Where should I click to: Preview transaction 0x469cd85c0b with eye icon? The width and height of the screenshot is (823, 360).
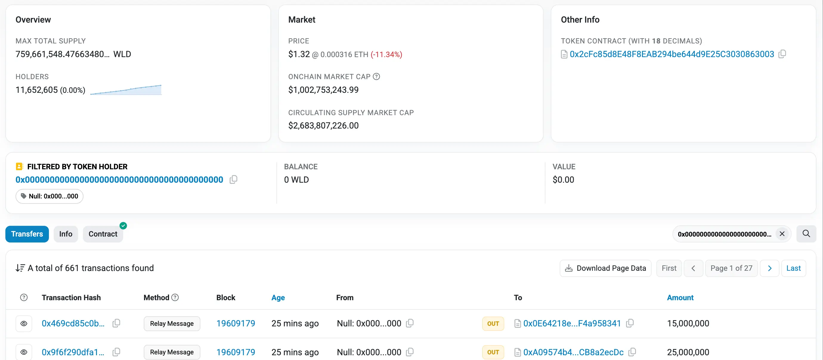[24, 324]
